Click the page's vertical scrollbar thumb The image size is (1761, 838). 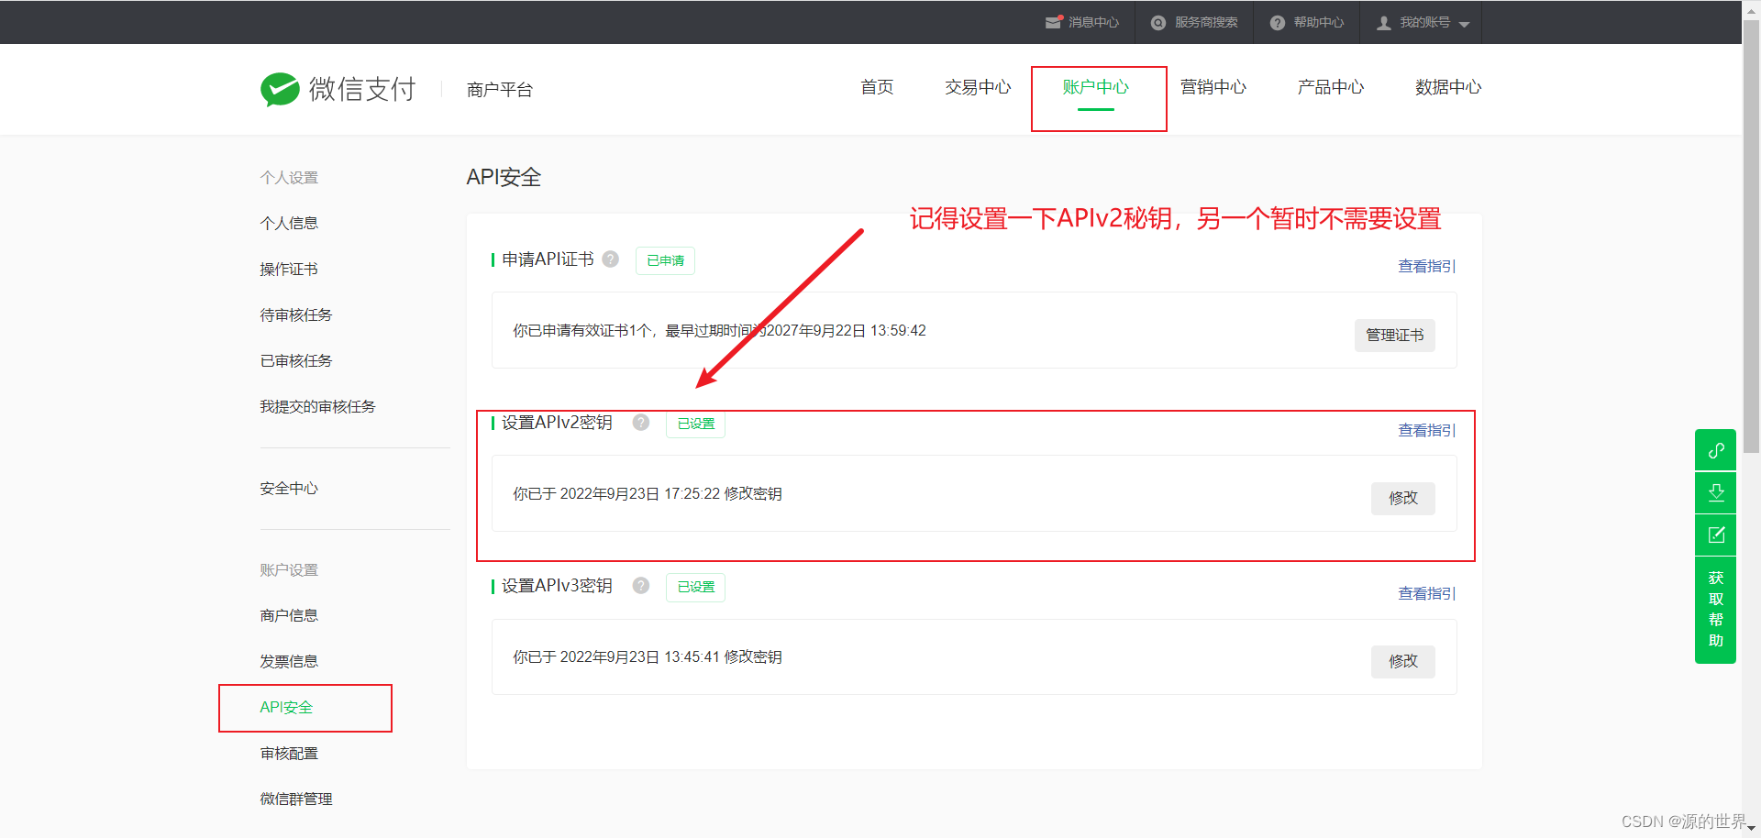click(x=1751, y=237)
